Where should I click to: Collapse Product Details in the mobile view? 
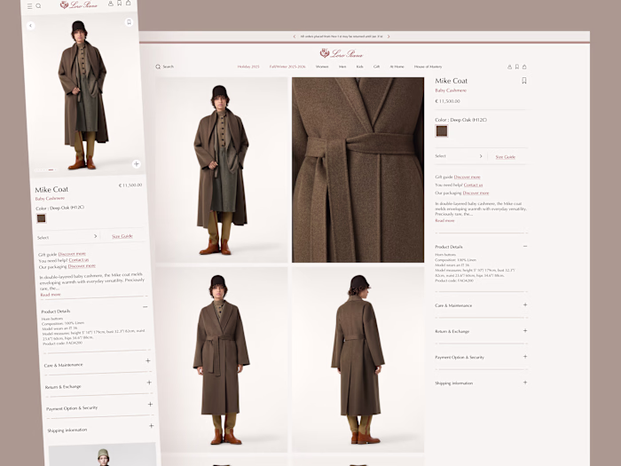pos(145,307)
